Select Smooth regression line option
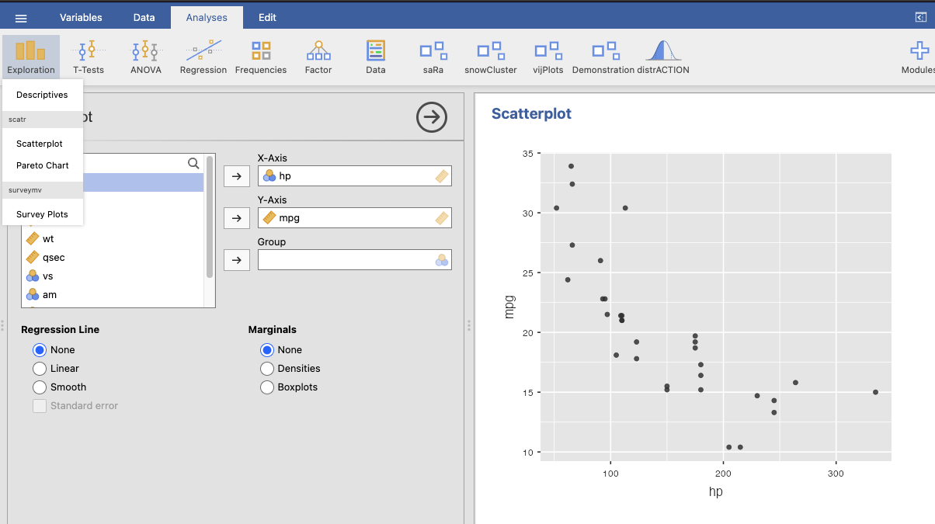The height and width of the screenshot is (524, 935). pyautogui.click(x=40, y=387)
